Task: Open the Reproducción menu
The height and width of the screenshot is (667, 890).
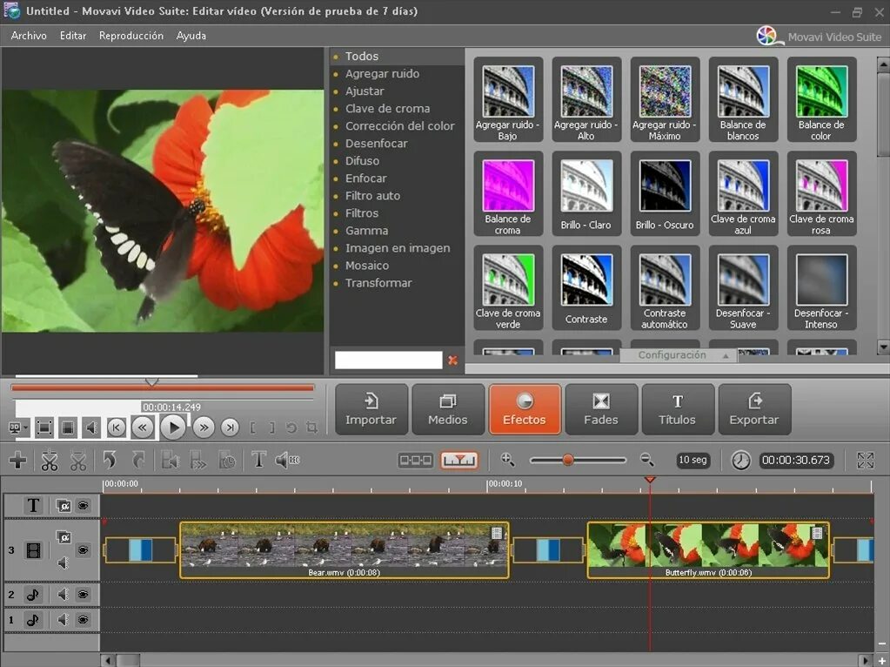Action: tap(131, 36)
